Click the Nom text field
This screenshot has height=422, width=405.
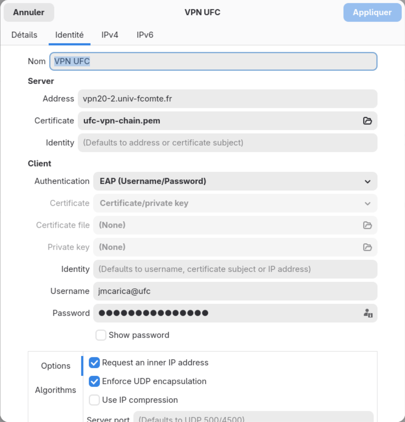point(213,61)
